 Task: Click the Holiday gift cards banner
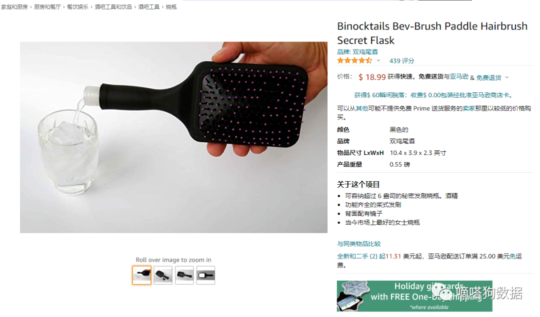point(414,296)
